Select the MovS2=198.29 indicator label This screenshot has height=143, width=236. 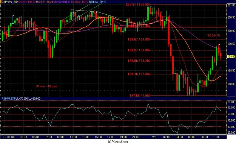pyautogui.click(x=45, y=2)
